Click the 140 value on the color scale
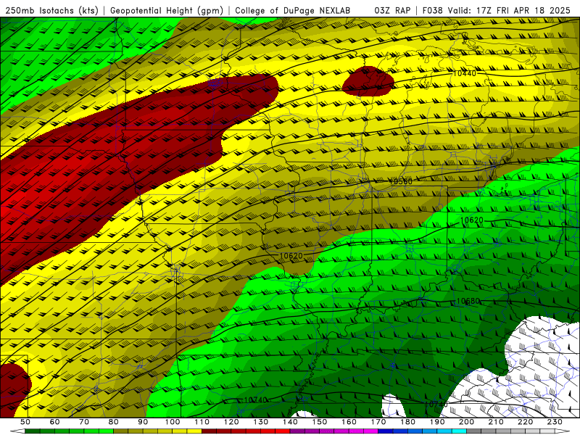The height and width of the screenshot is (435, 580). 290,422
